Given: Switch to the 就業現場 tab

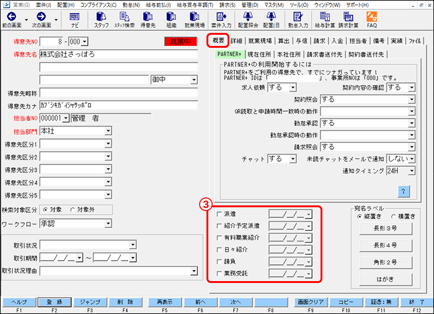Looking at the screenshot, I should tap(260, 41).
